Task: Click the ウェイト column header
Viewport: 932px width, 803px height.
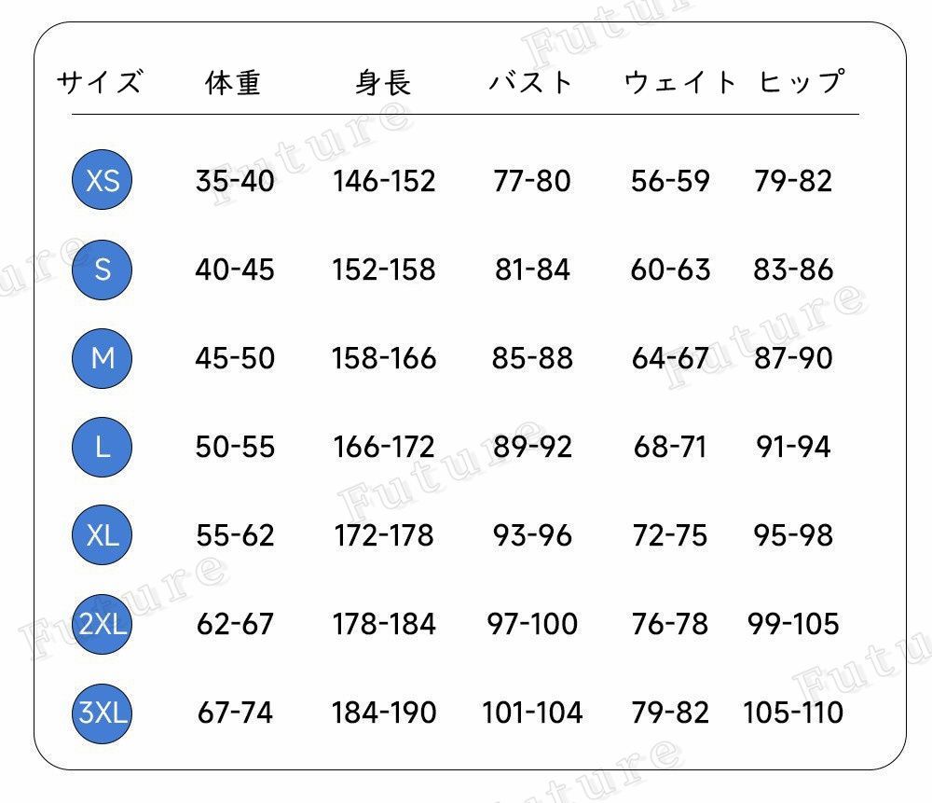Action: [x=680, y=82]
